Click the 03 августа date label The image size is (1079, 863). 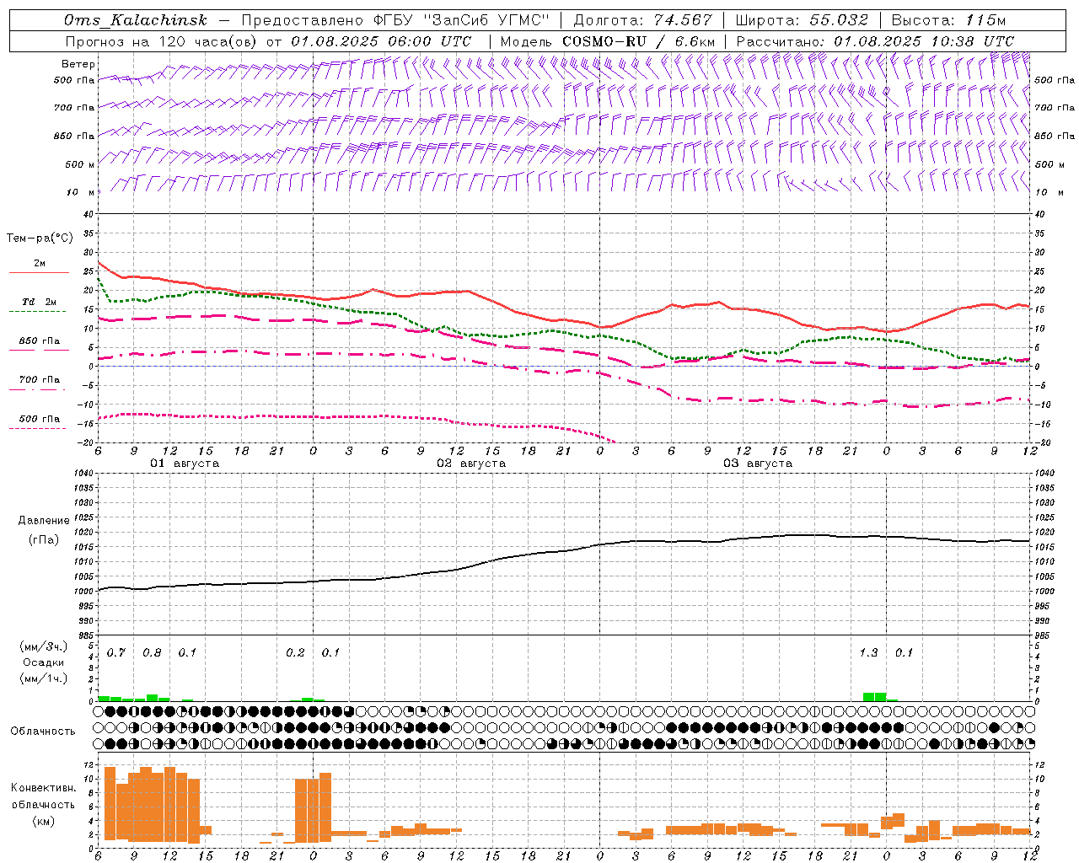[758, 464]
